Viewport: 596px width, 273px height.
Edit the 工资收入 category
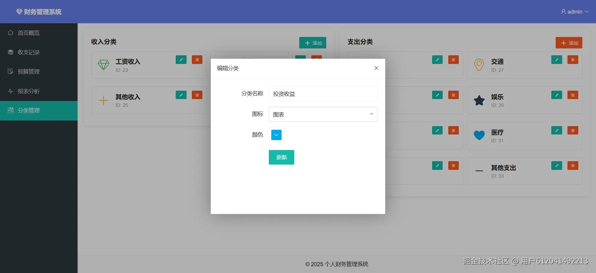[181, 60]
